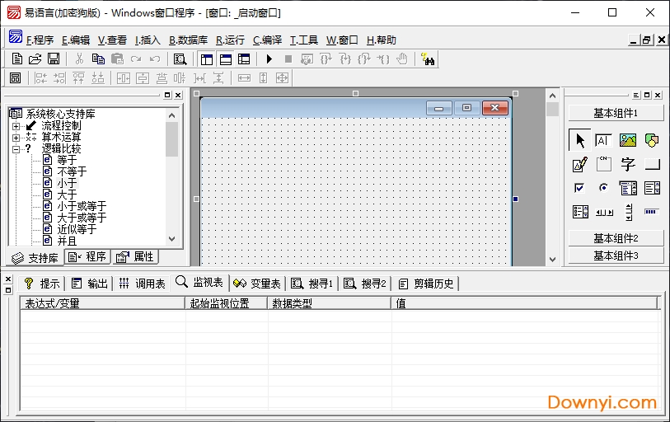Select the pointer arrow component tool

tap(580, 140)
